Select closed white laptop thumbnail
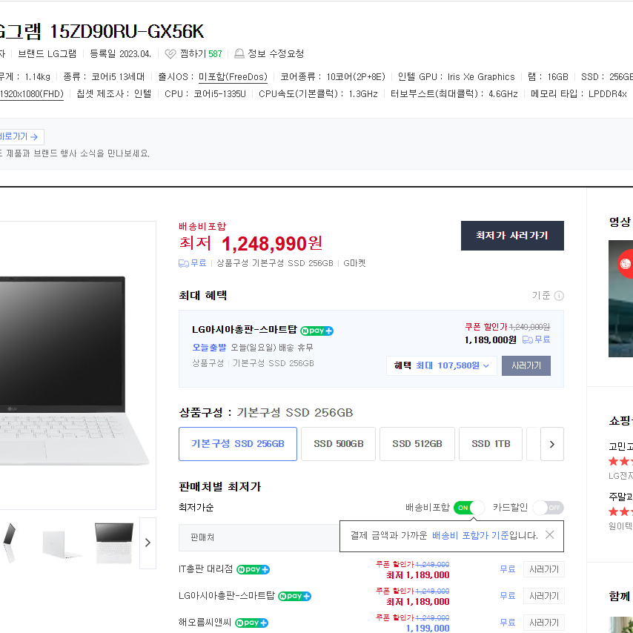633x633 pixels. coord(61,543)
